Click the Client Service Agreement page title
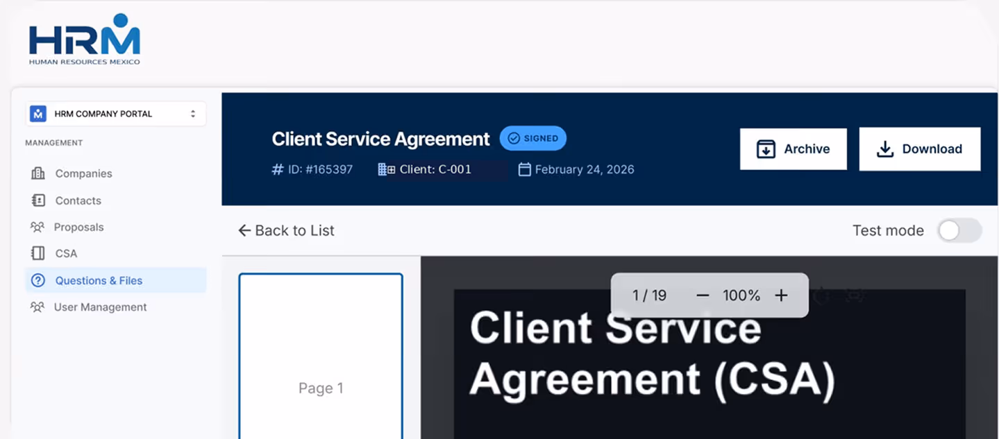The image size is (999, 439). [x=380, y=139]
